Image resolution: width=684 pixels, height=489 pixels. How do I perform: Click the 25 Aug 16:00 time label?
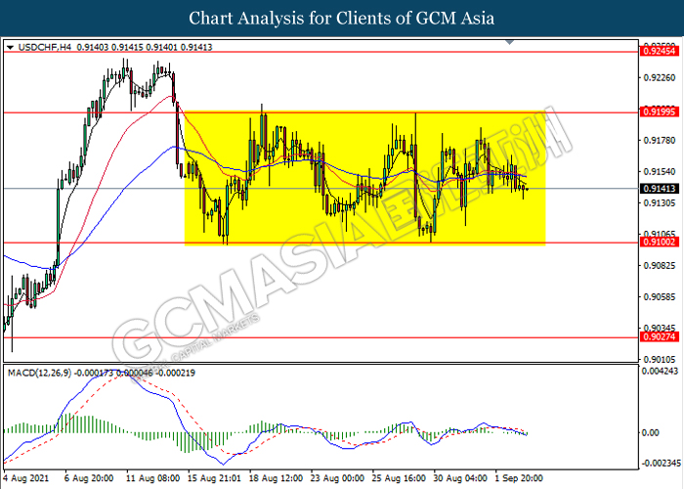(x=399, y=478)
